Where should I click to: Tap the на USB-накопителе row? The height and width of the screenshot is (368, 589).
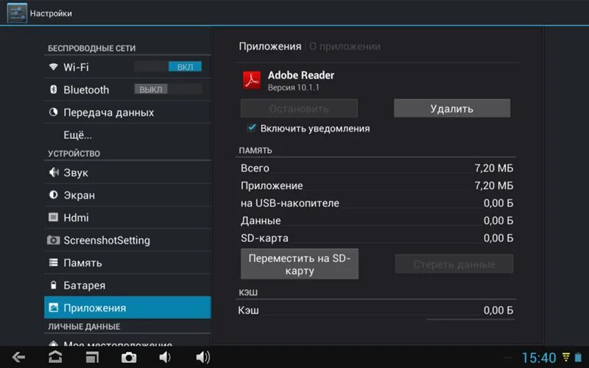point(377,203)
